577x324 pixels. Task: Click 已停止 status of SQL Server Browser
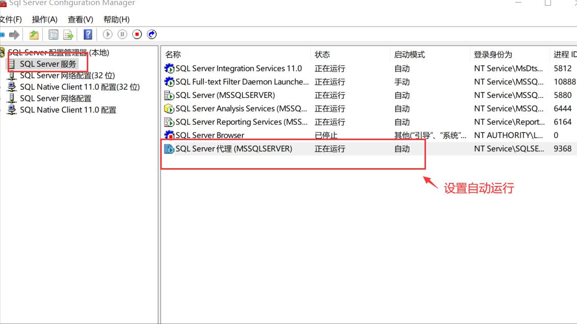(x=326, y=136)
